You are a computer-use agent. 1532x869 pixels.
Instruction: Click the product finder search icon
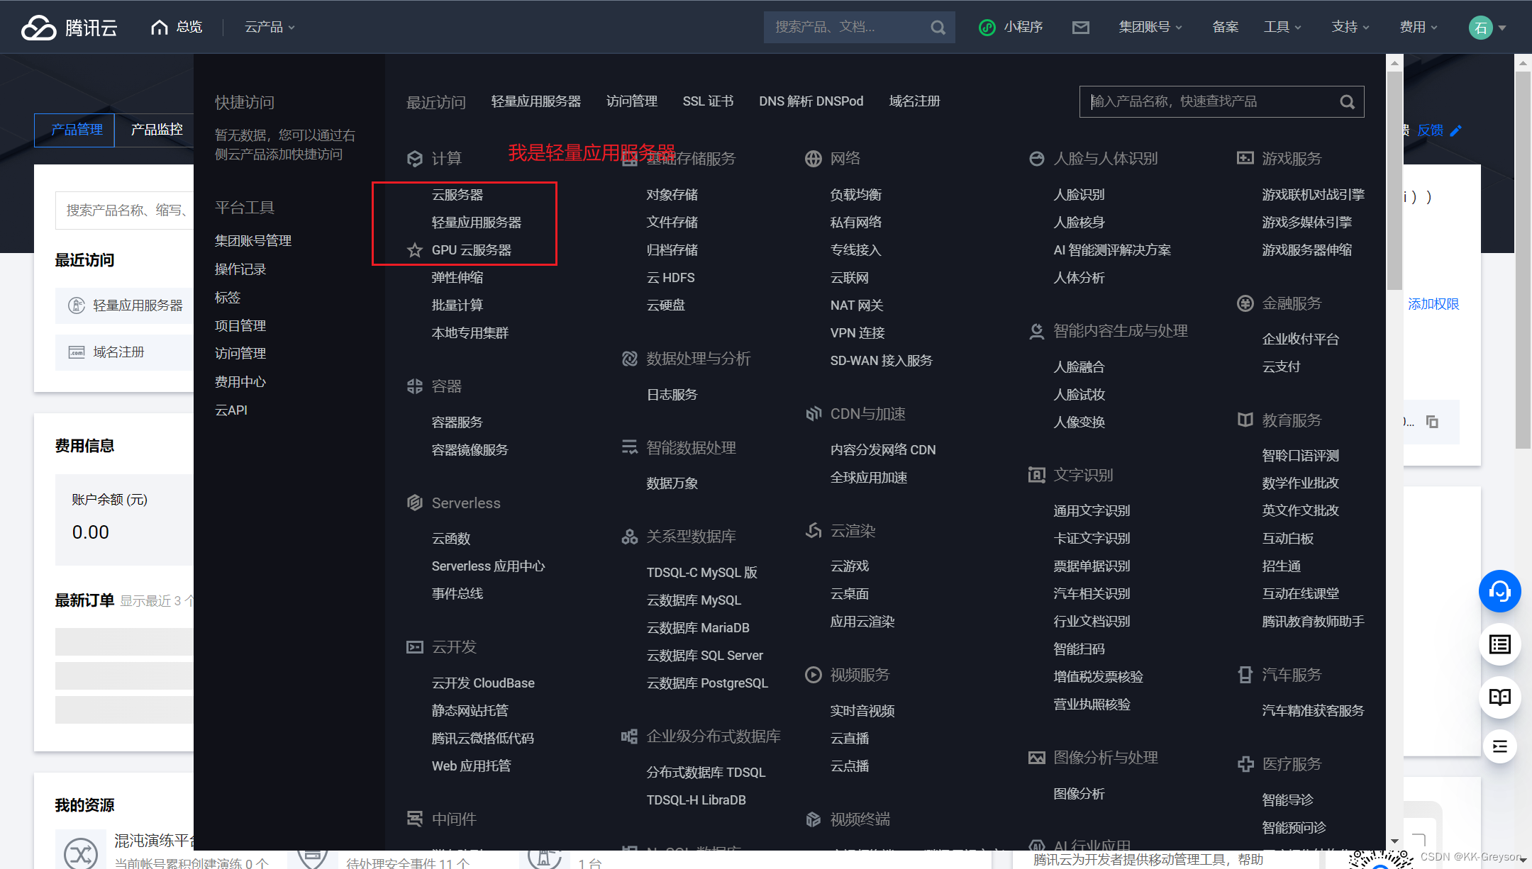point(1347,102)
